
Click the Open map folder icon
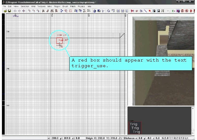[5, 11]
